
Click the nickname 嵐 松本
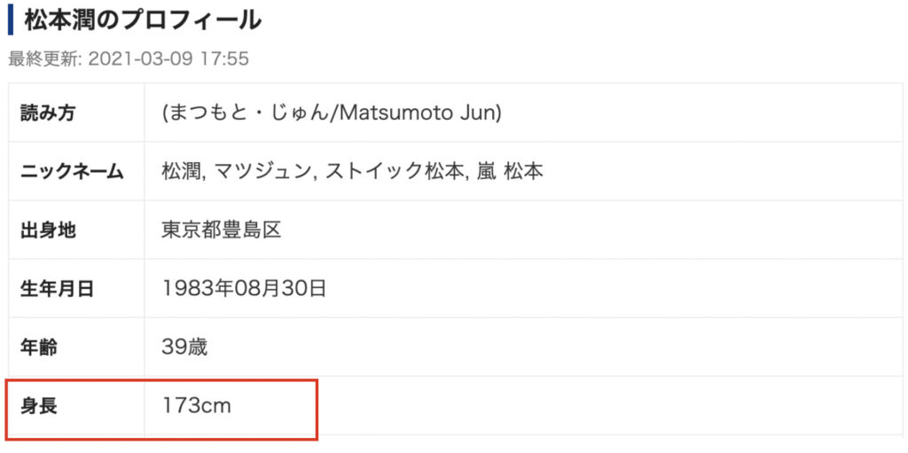[506, 172]
